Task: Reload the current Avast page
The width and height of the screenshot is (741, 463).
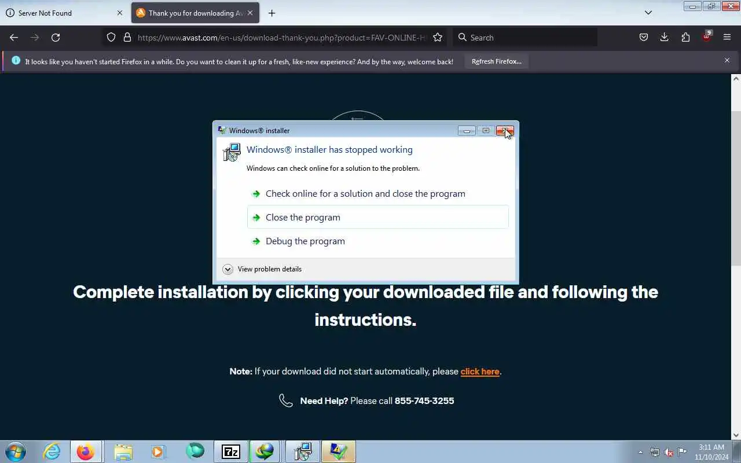Action: pyautogui.click(x=56, y=38)
